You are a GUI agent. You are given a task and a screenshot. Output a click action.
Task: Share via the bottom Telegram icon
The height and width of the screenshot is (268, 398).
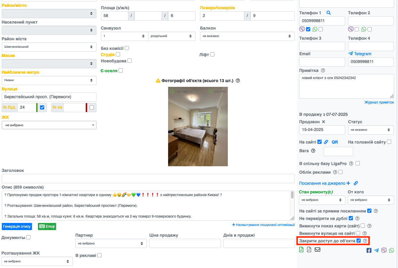pos(377,250)
